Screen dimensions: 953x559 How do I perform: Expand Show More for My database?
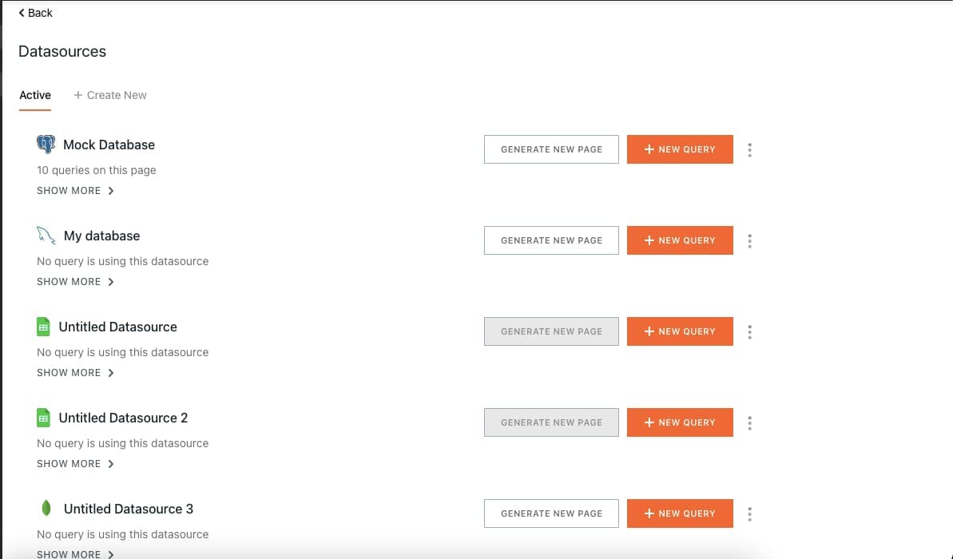pos(75,281)
